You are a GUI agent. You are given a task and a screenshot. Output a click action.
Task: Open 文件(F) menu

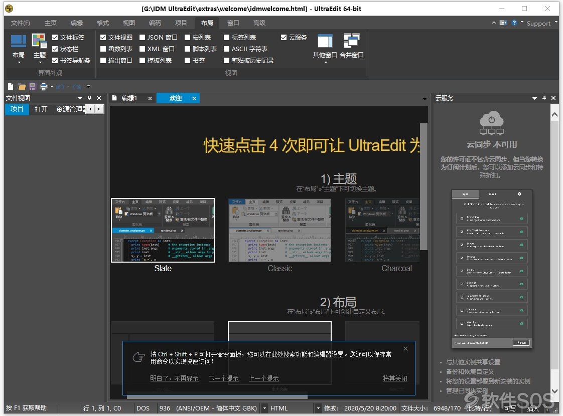coord(21,23)
